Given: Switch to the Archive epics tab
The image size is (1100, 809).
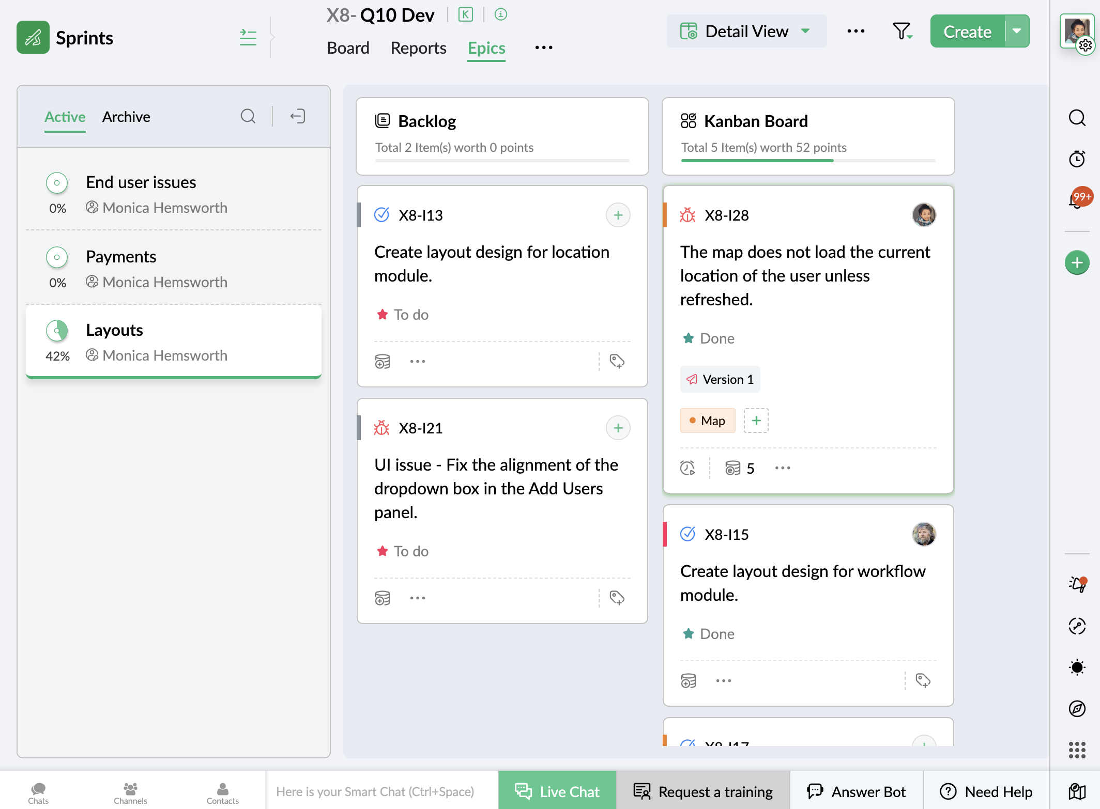Looking at the screenshot, I should point(126,117).
